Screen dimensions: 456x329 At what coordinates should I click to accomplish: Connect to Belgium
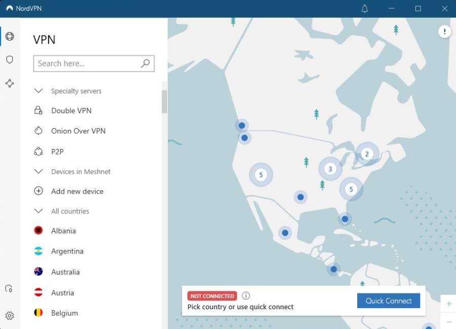(x=64, y=313)
